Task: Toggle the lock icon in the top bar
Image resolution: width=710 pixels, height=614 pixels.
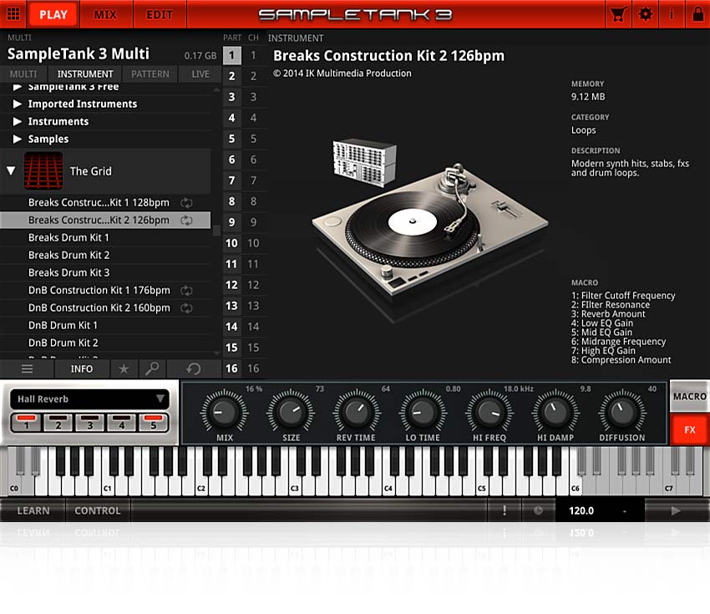Action: (697, 13)
